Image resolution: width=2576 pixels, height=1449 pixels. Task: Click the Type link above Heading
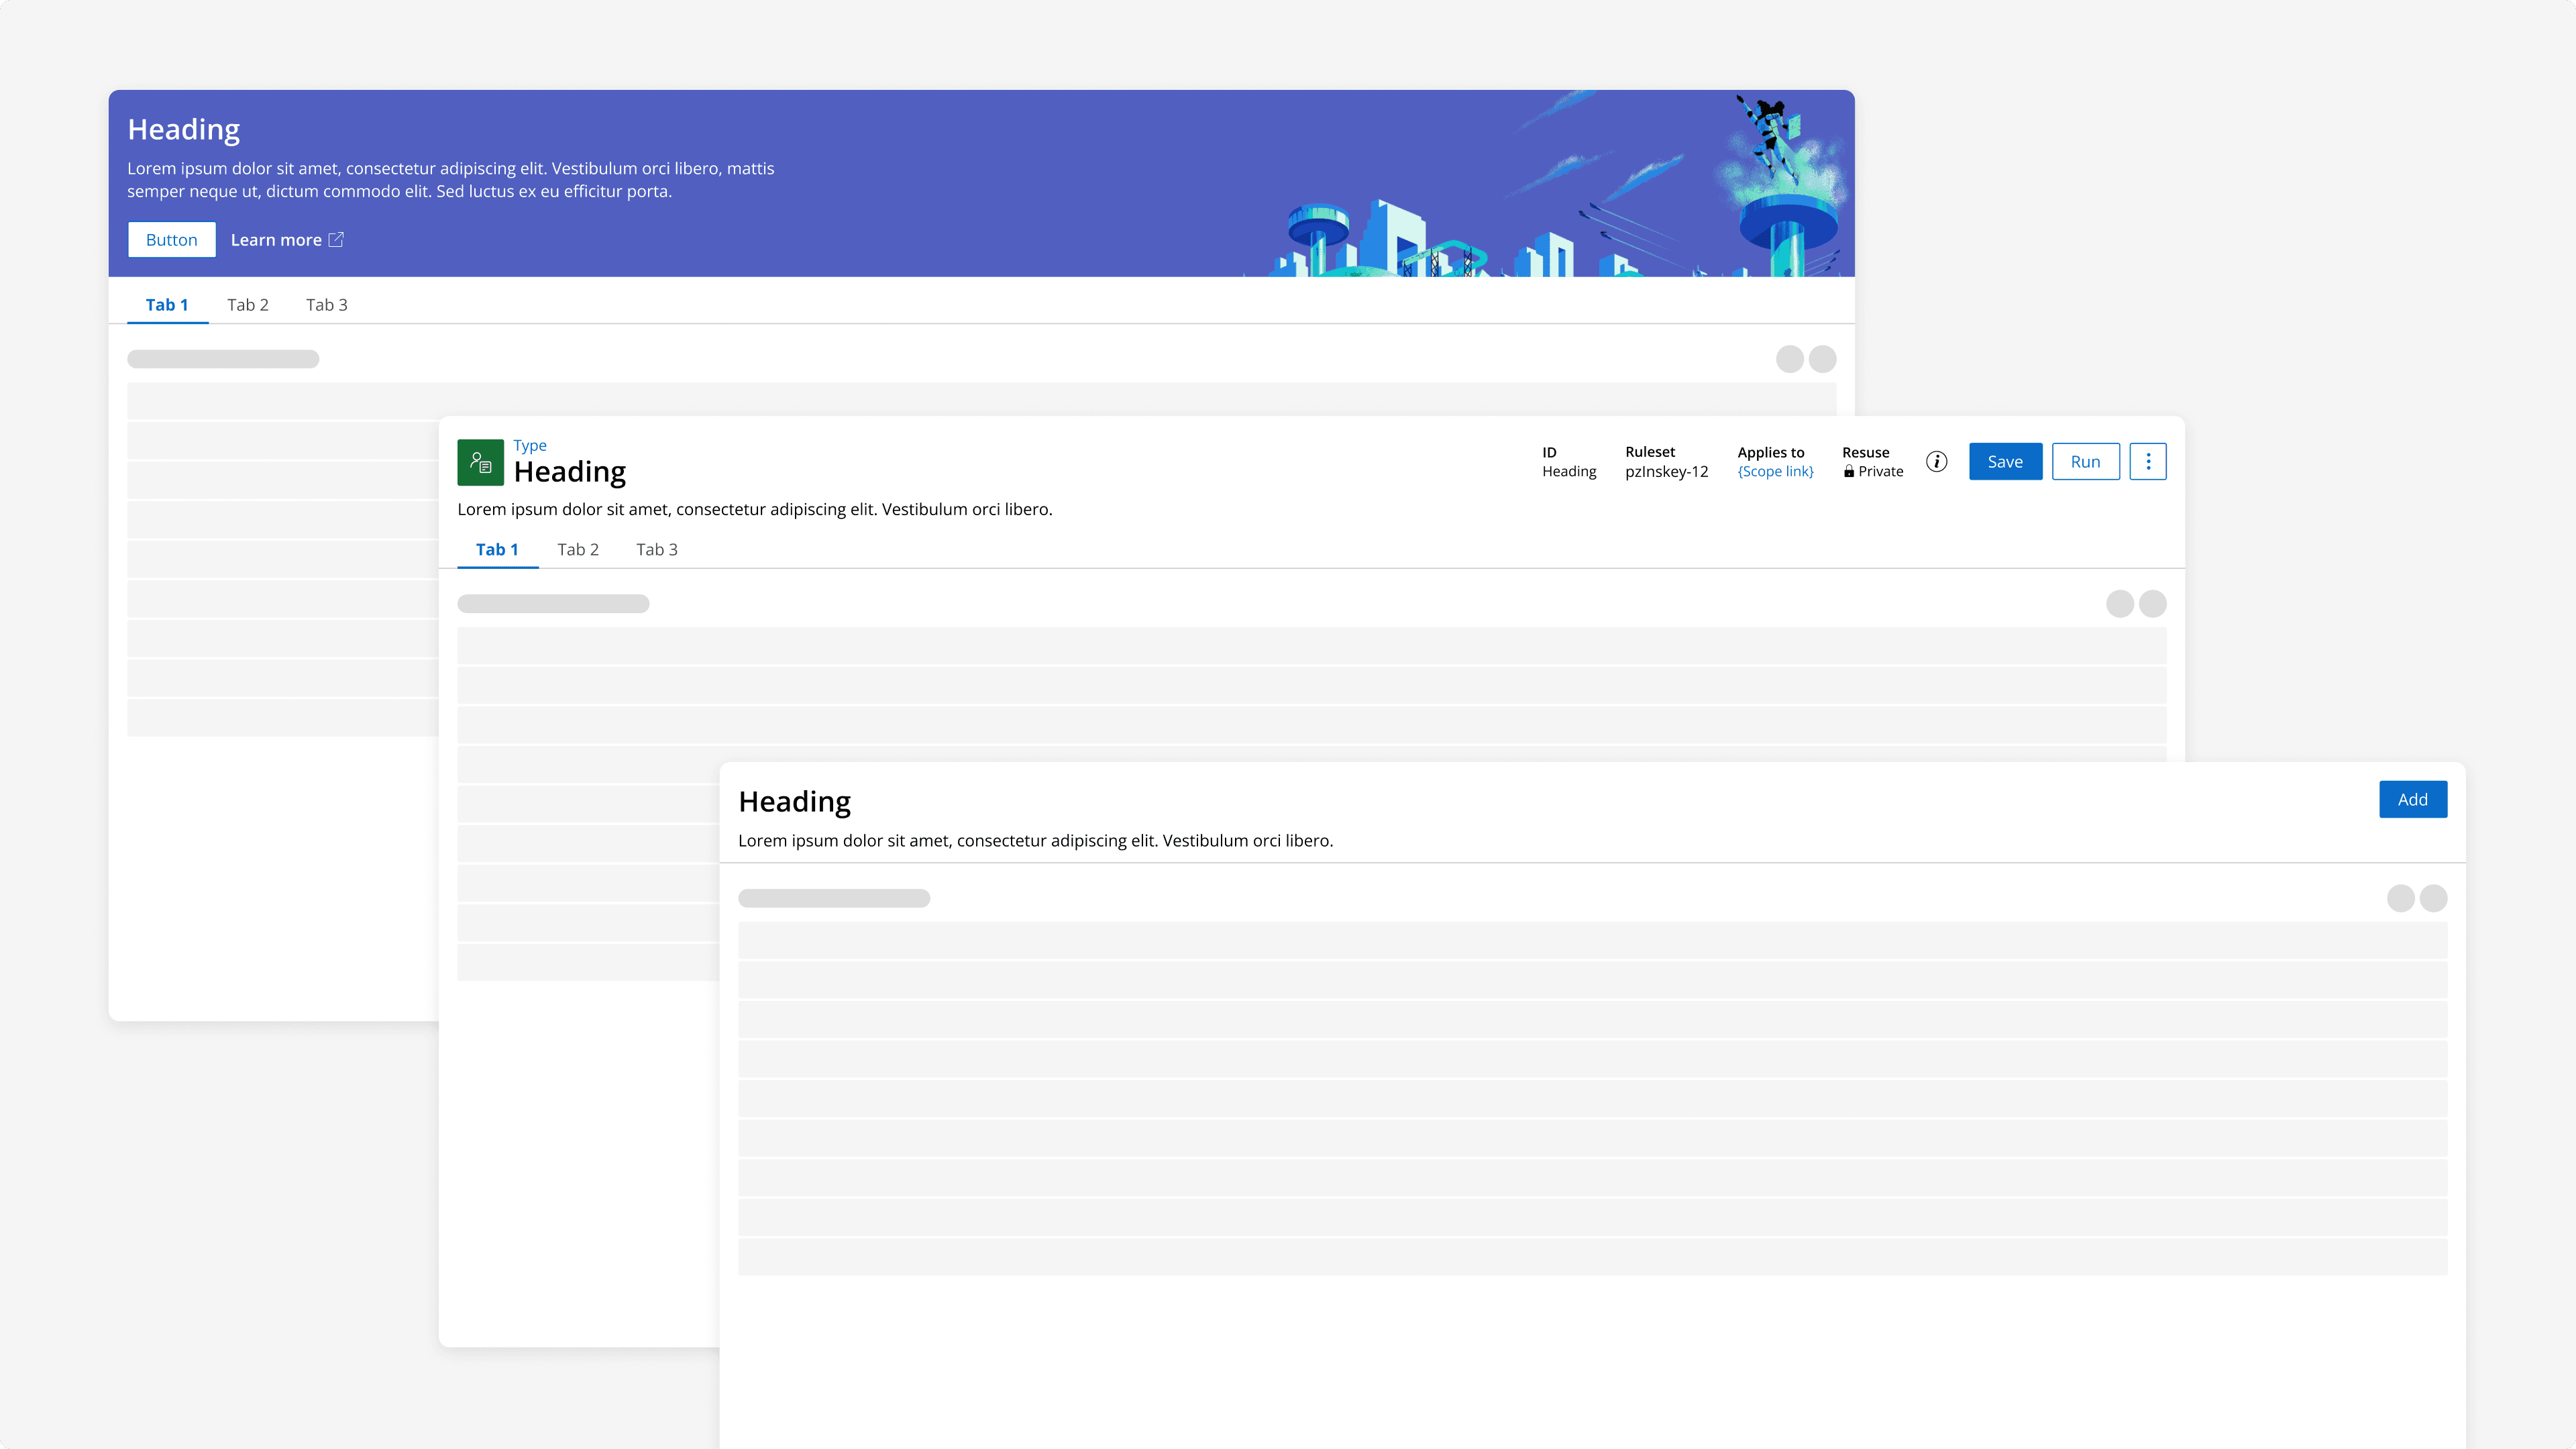530,446
